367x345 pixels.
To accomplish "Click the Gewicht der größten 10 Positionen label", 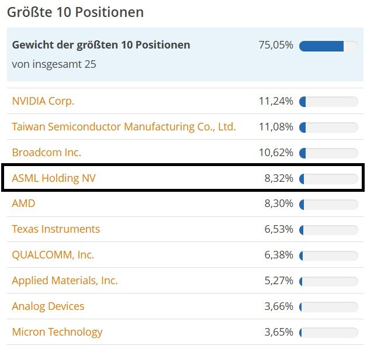I will pyautogui.click(x=101, y=45).
